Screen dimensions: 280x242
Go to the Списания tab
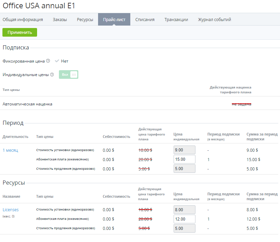(x=145, y=19)
